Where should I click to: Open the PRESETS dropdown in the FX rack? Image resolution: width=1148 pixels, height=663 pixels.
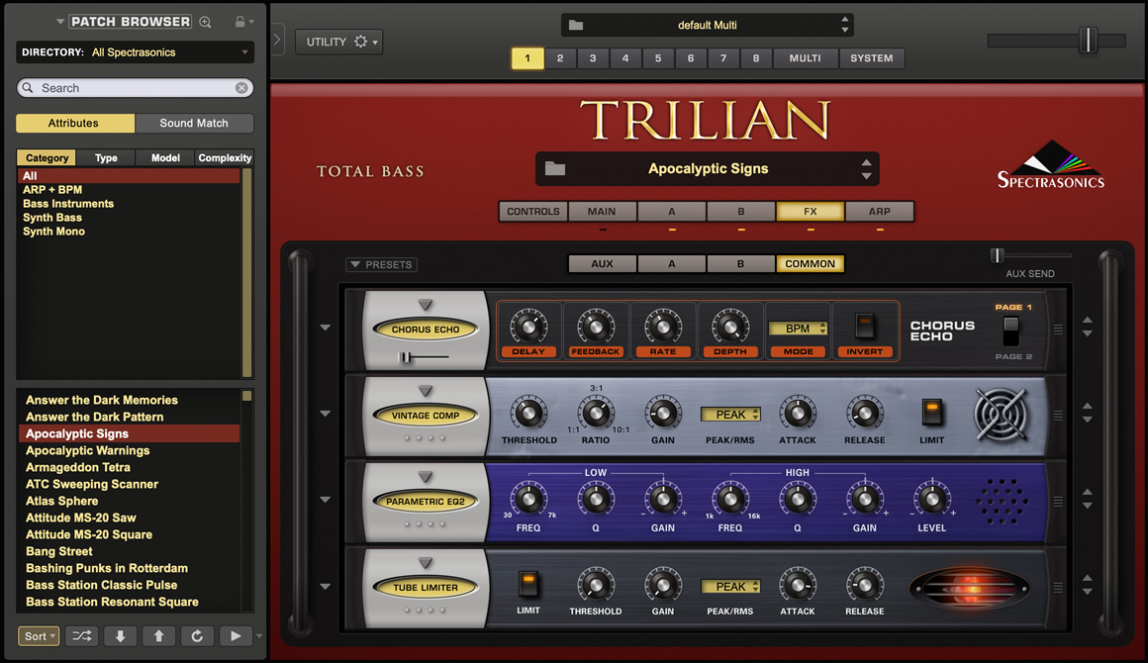point(381,263)
